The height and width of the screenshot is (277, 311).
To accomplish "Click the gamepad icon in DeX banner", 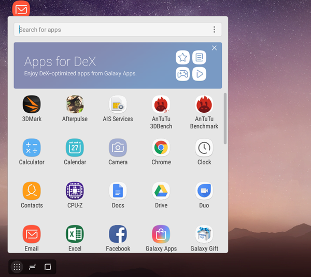I will coord(182,74).
